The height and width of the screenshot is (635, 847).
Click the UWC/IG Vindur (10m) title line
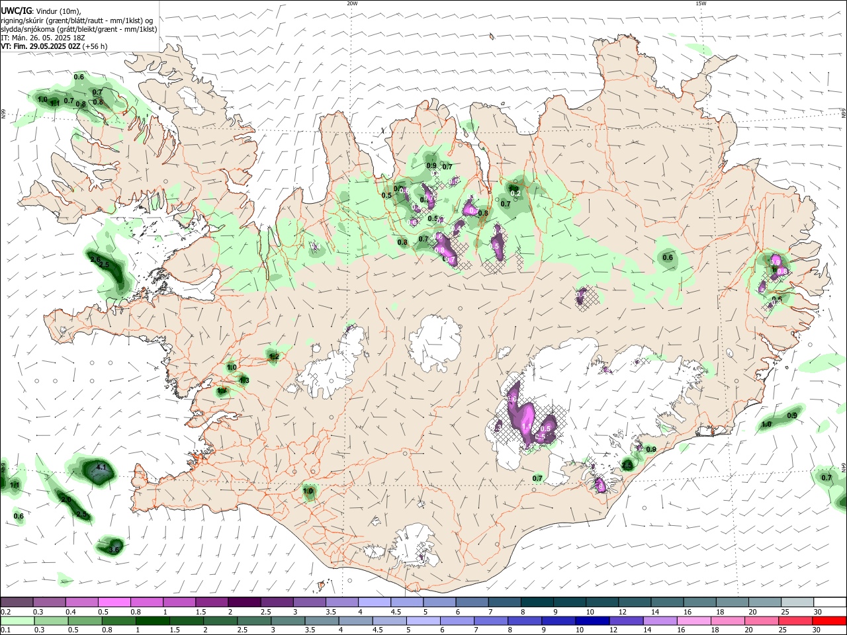[x=40, y=11]
